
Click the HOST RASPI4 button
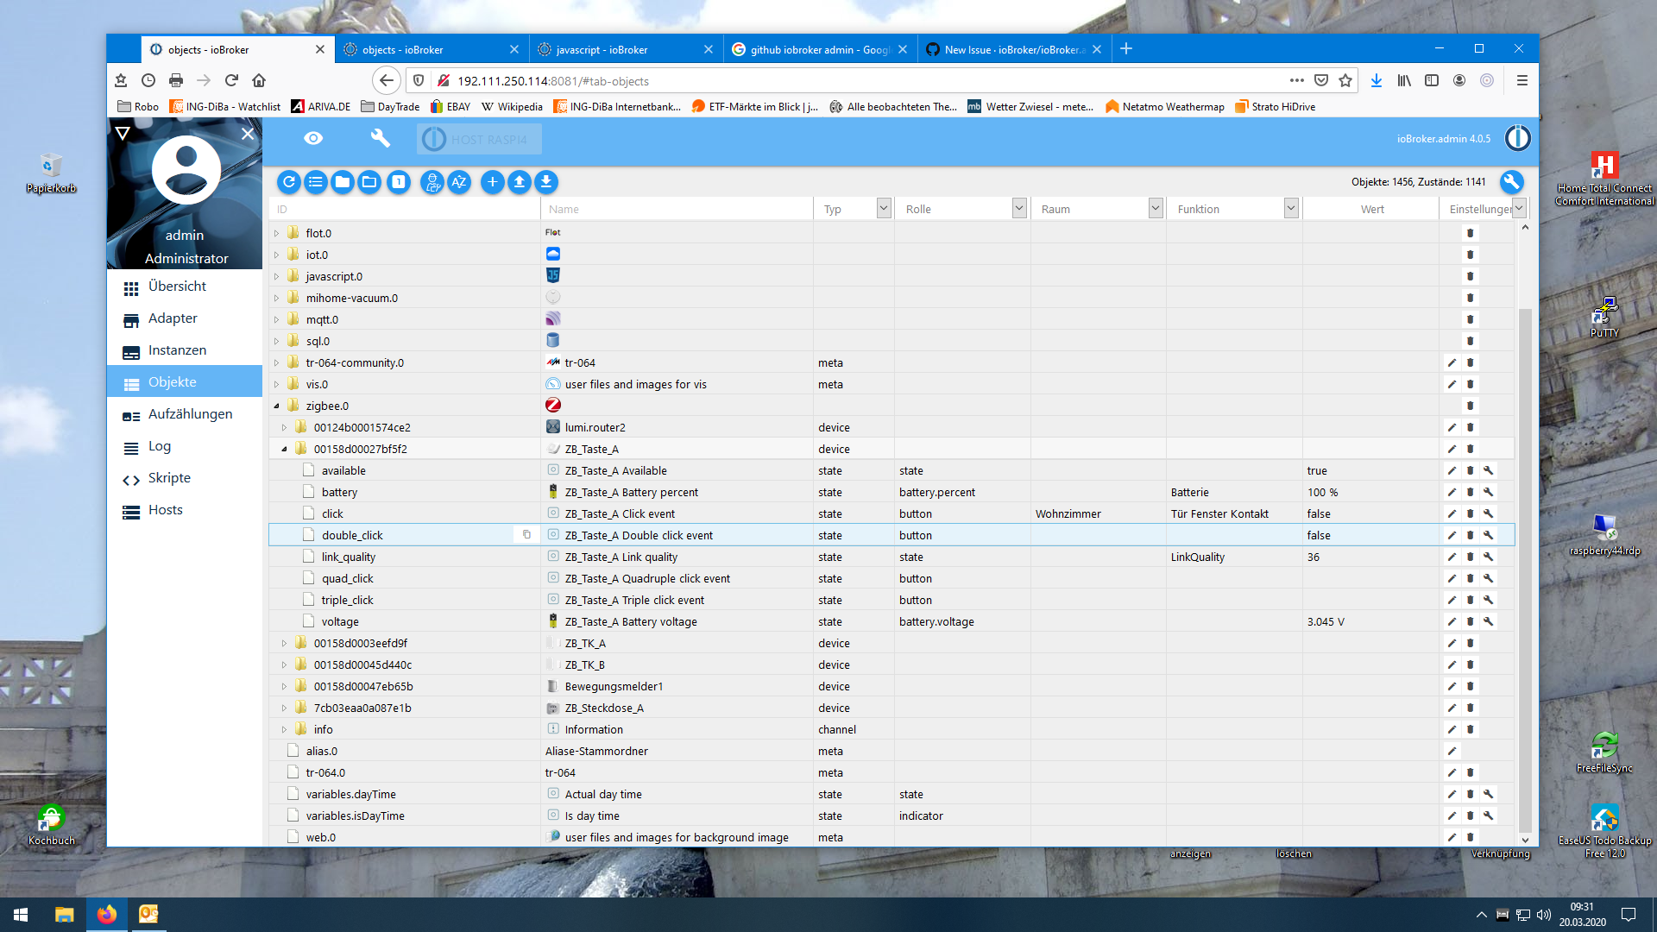pyautogui.click(x=479, y=139)
